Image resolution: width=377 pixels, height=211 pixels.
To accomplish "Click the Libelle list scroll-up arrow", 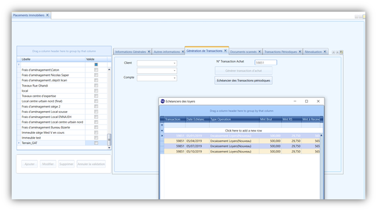I will pos(109,70).
